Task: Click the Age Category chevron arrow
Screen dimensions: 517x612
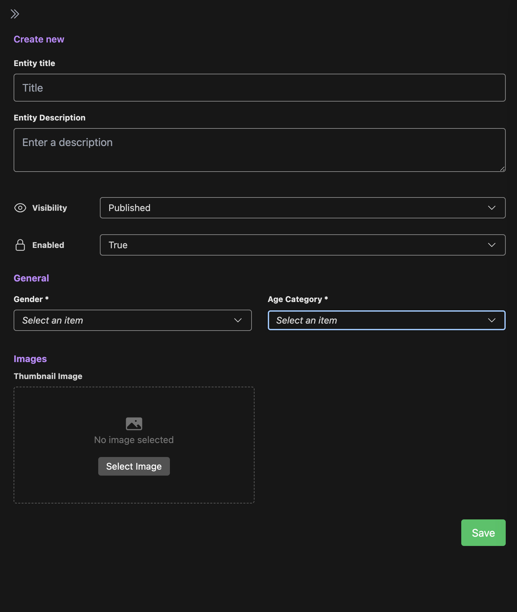Action: [492, 320]
